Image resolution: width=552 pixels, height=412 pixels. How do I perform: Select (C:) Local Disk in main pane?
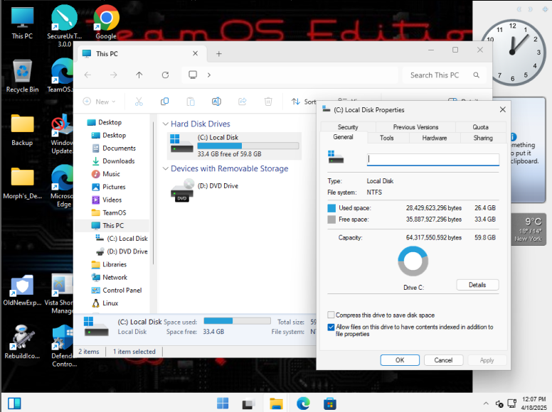point(235,146)
